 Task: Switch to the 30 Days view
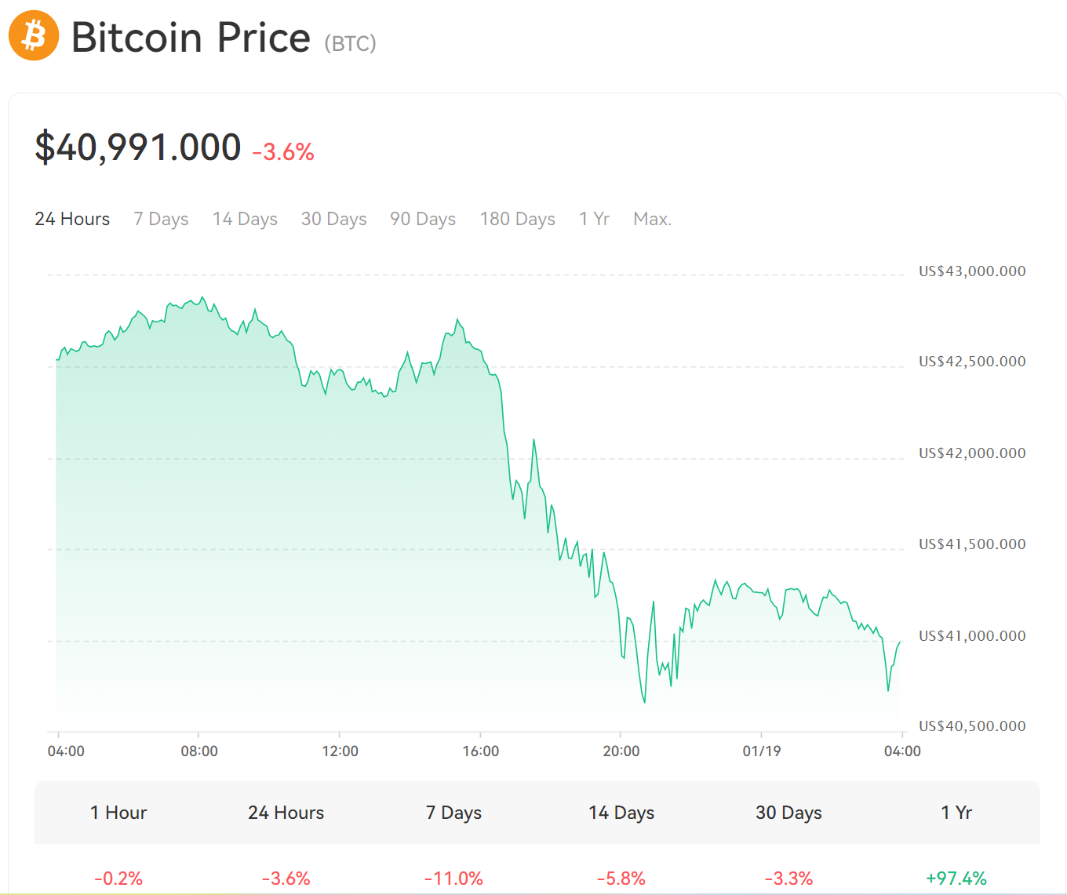[333, 219]
